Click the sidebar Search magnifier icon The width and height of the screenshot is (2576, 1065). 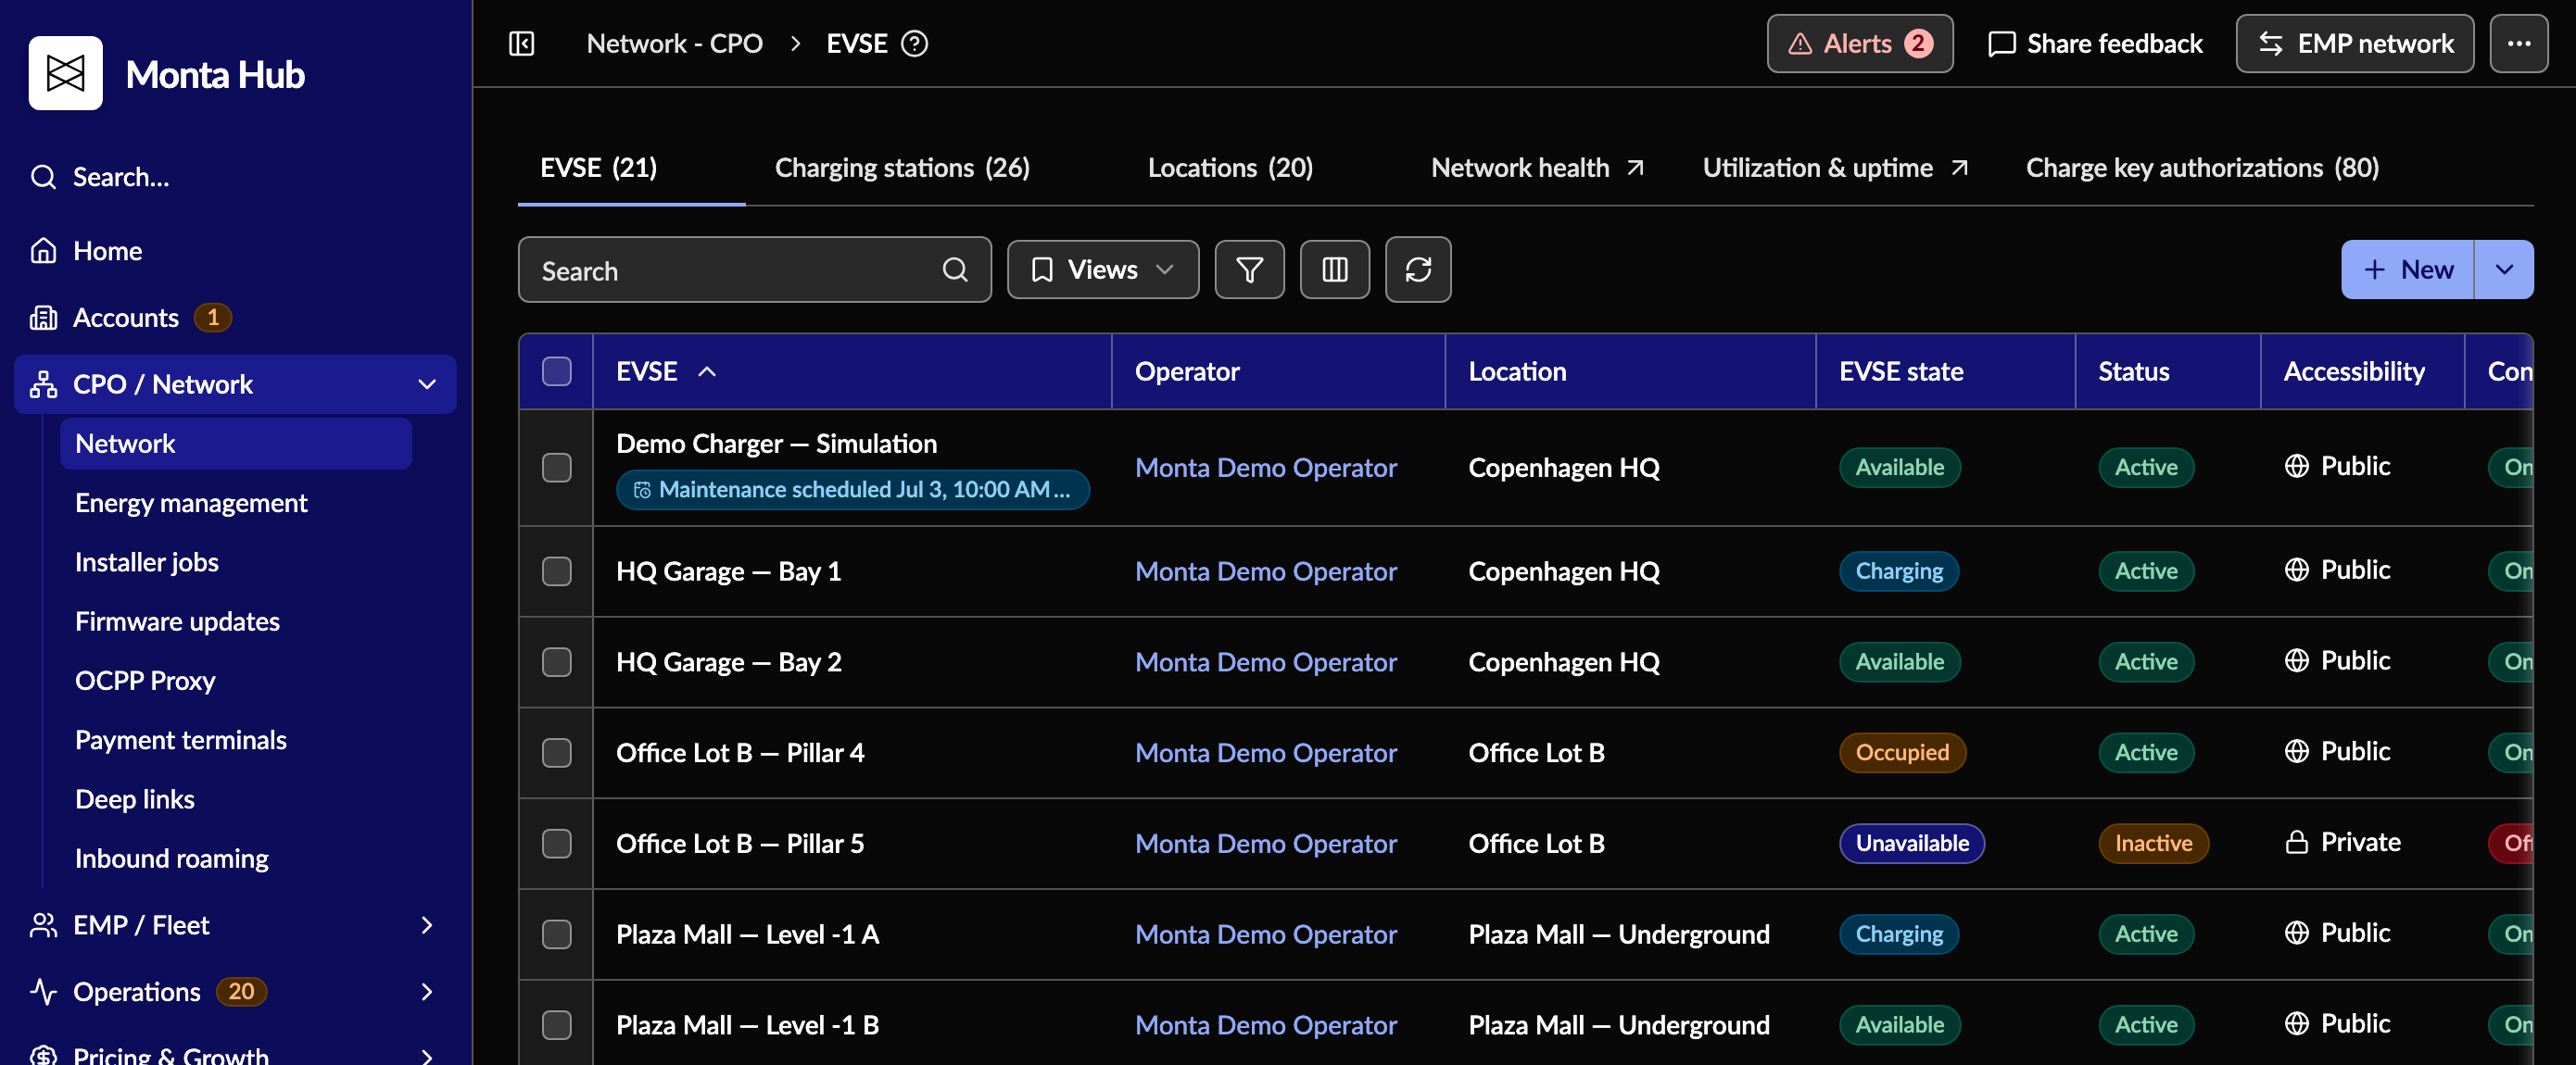coord(43,177)
